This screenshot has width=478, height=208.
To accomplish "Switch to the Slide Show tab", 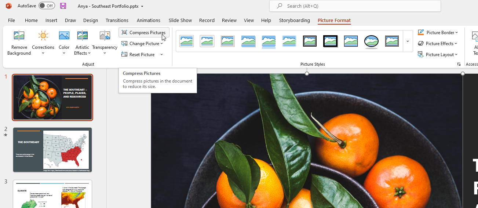I will pos(180,20).
